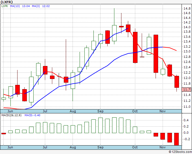Screen dimensions: 192x154
Task: Click the large red candle at October start
Action: coord(135,47)
